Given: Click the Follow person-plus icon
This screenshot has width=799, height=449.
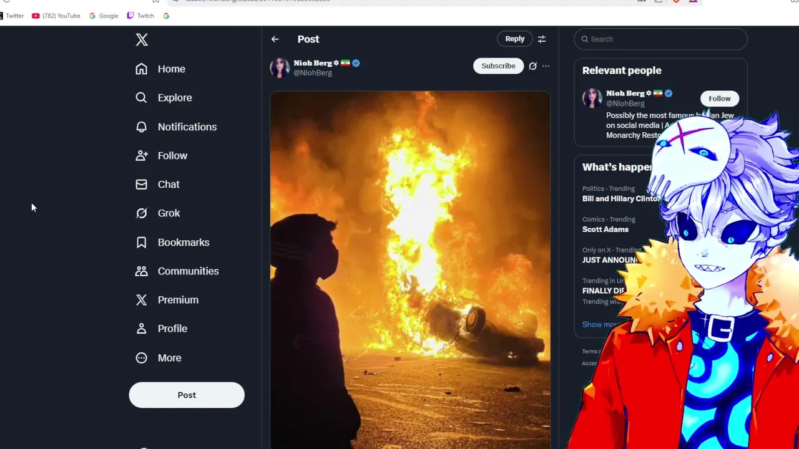Looking at the screenshot, I should [142, 155].
